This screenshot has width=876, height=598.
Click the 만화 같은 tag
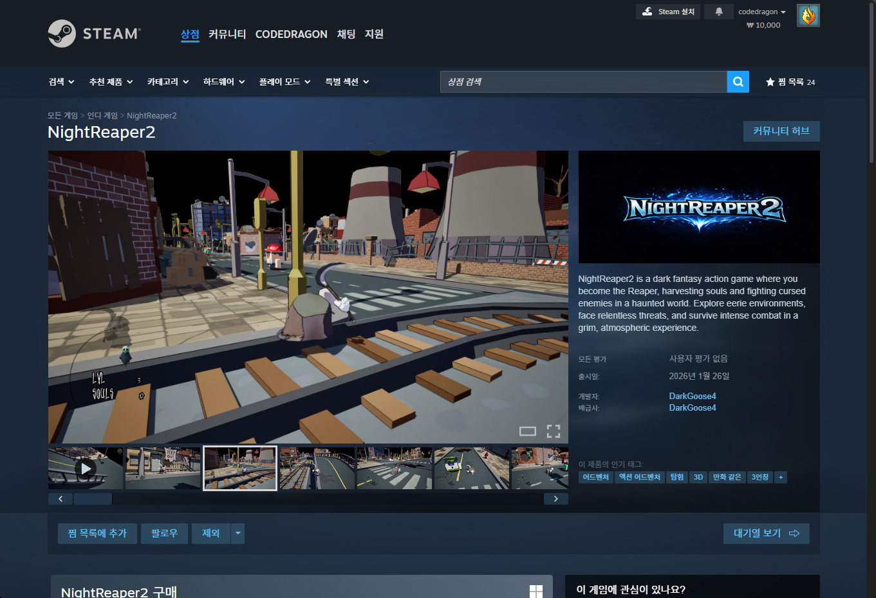point(727,477)
